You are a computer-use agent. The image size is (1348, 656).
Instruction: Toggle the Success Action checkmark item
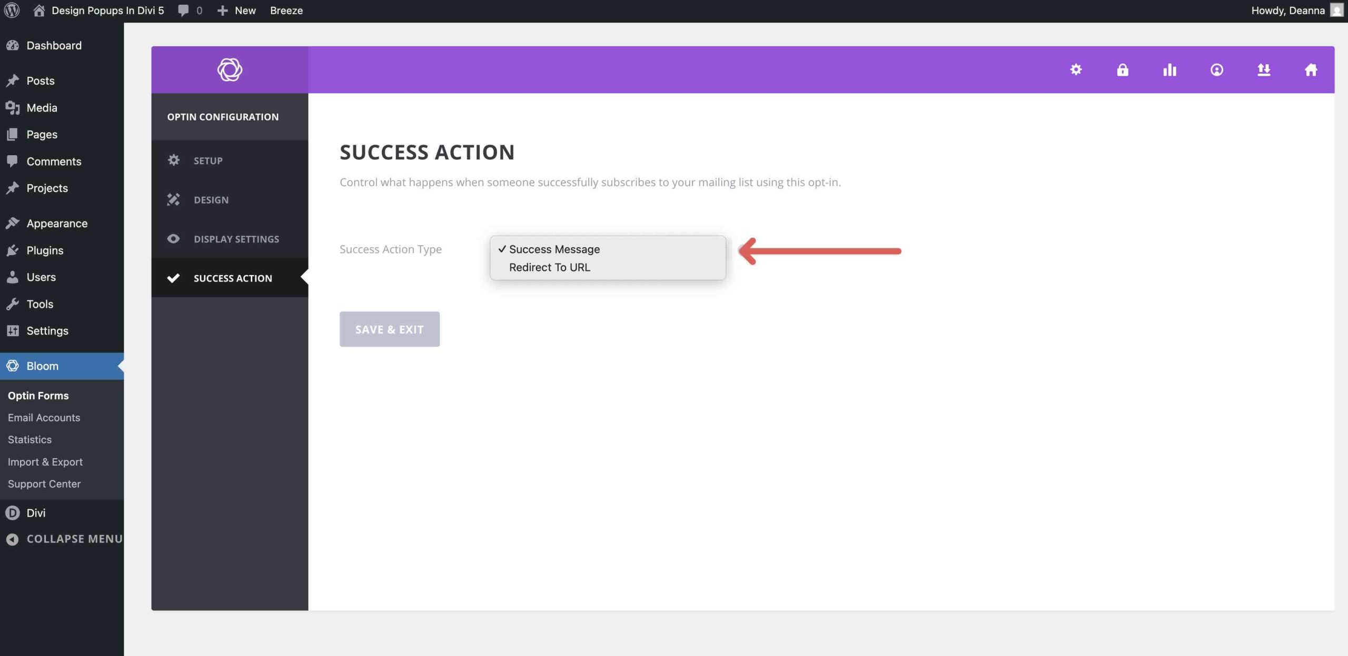pos(232,278)
